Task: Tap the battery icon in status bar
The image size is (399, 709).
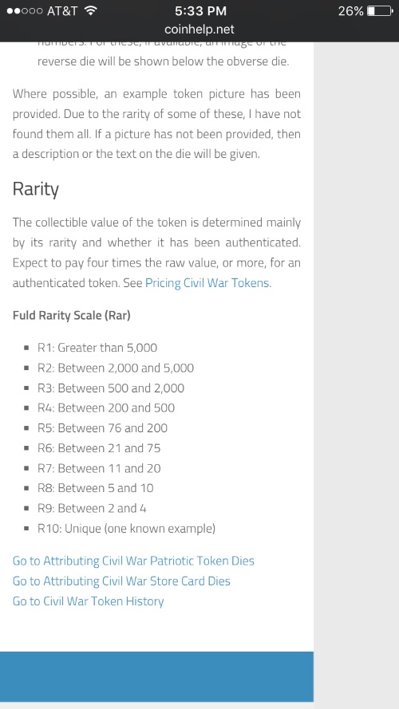Action: pyautogui.click(x=380, y=11)
